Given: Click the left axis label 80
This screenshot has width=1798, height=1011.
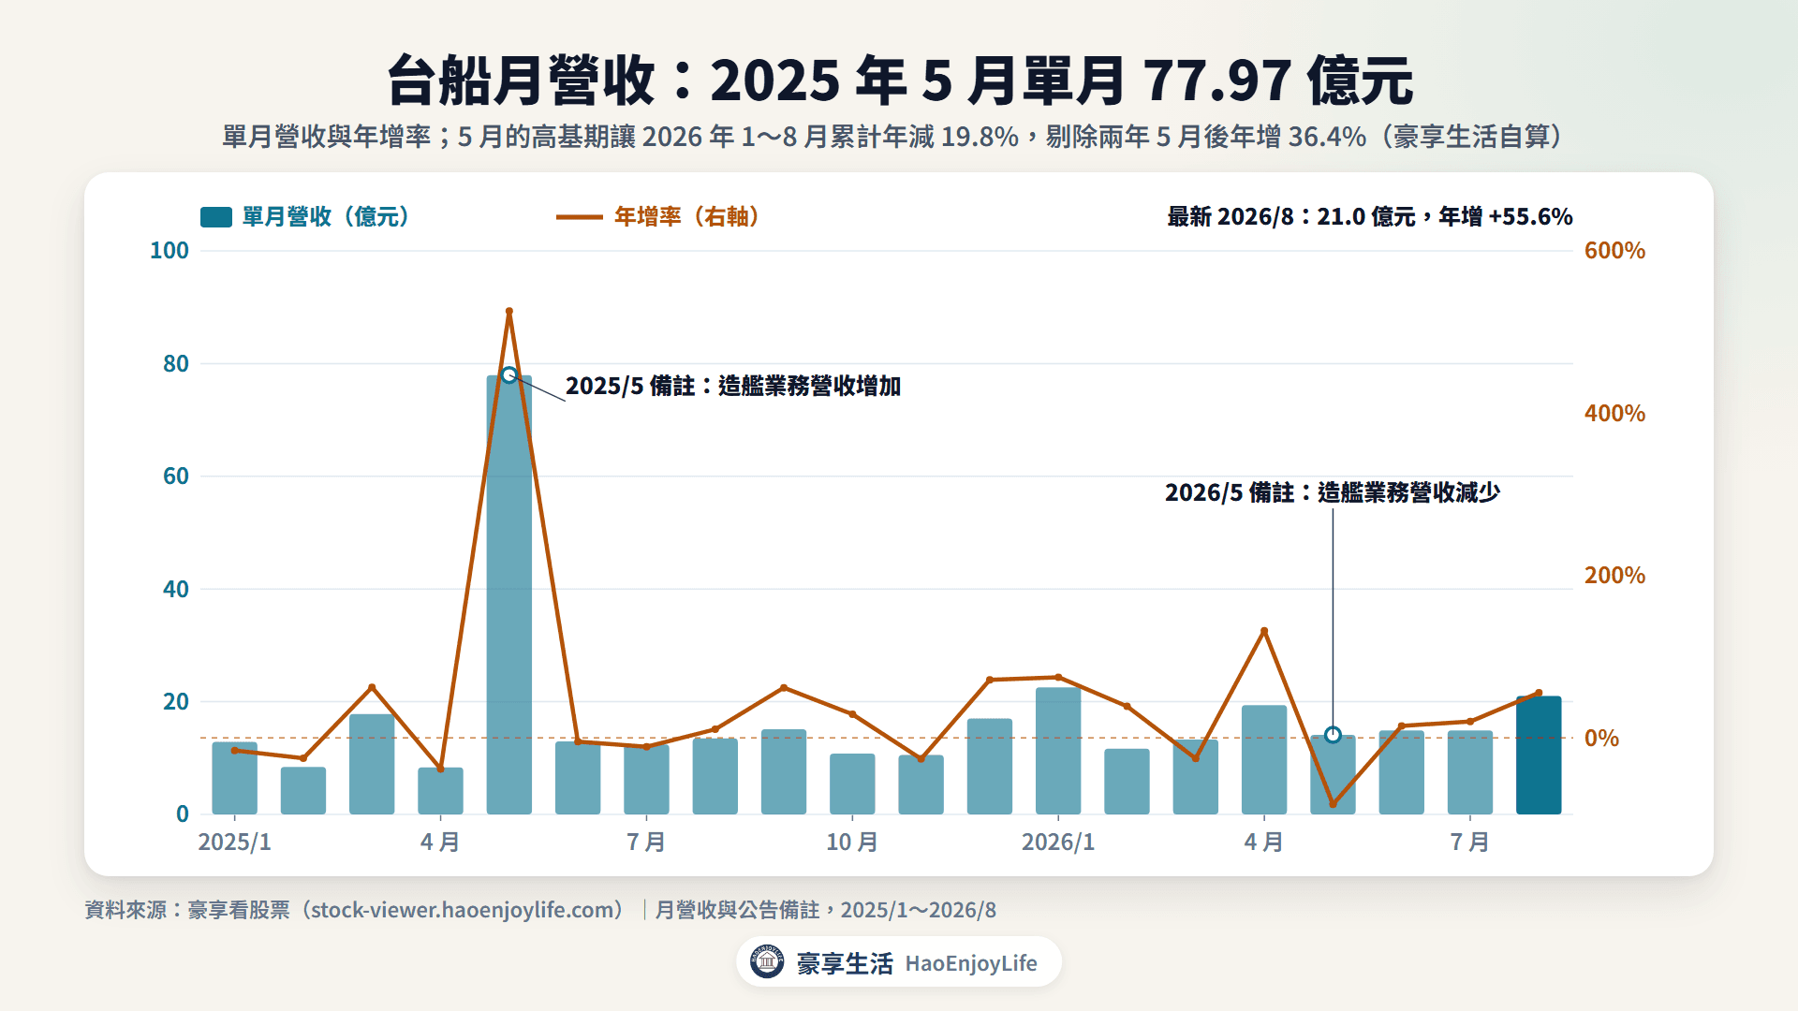Looking at the screenshot, I should 176,363.
